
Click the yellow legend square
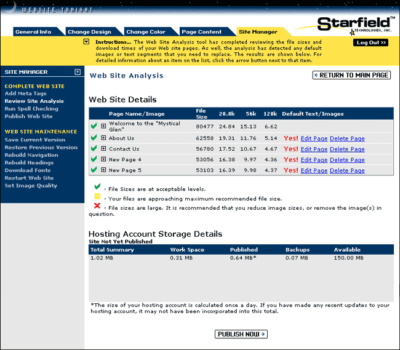(x=97, y=196)
